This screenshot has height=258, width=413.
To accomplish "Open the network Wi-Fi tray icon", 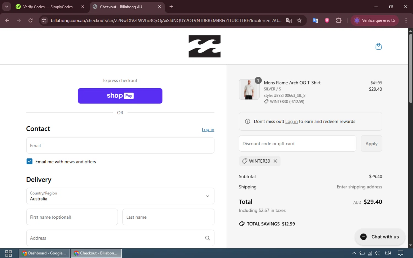I will 370,253.
